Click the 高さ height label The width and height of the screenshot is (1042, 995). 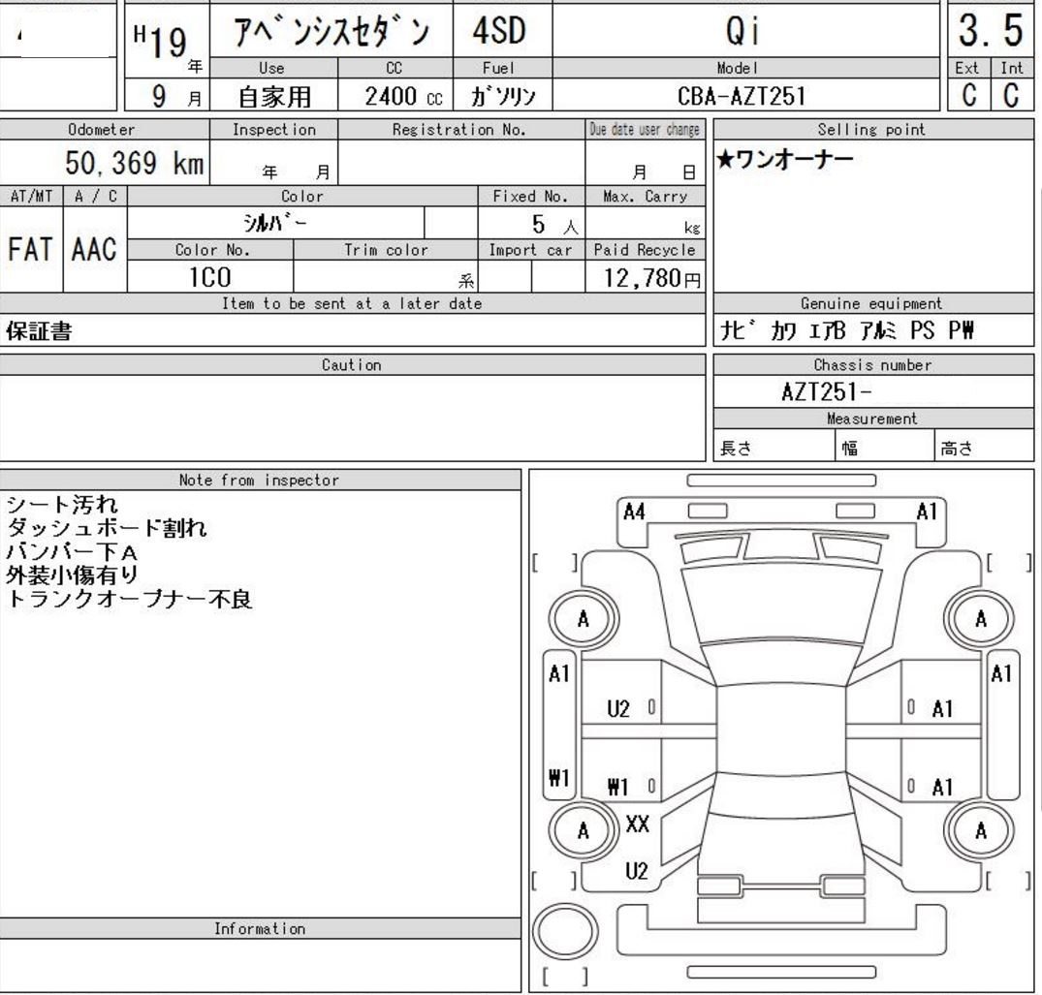(x=957, y=449)
